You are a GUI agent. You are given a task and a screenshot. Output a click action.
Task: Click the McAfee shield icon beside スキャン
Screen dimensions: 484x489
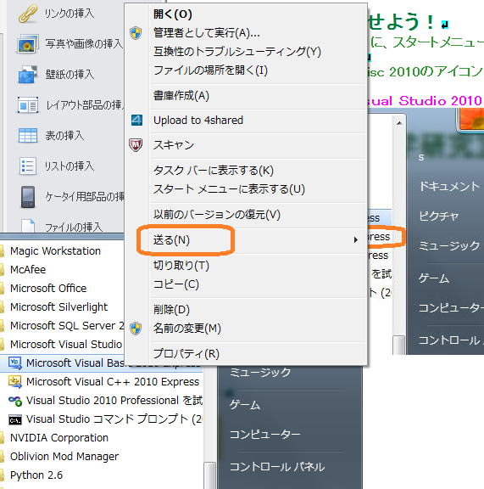coord(136,145)
